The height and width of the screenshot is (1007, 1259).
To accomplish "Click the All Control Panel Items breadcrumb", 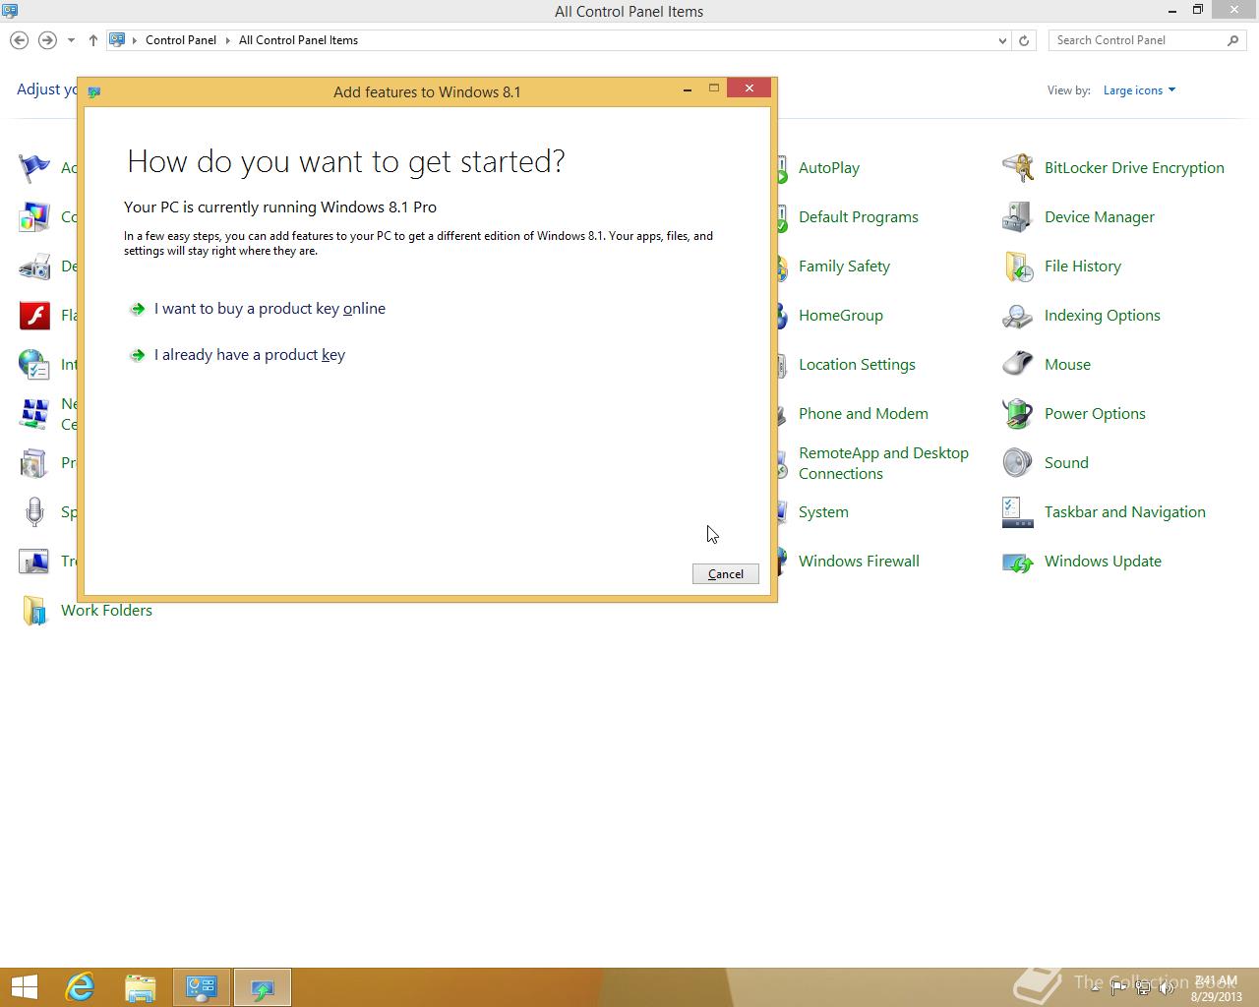I will point(298,40).
